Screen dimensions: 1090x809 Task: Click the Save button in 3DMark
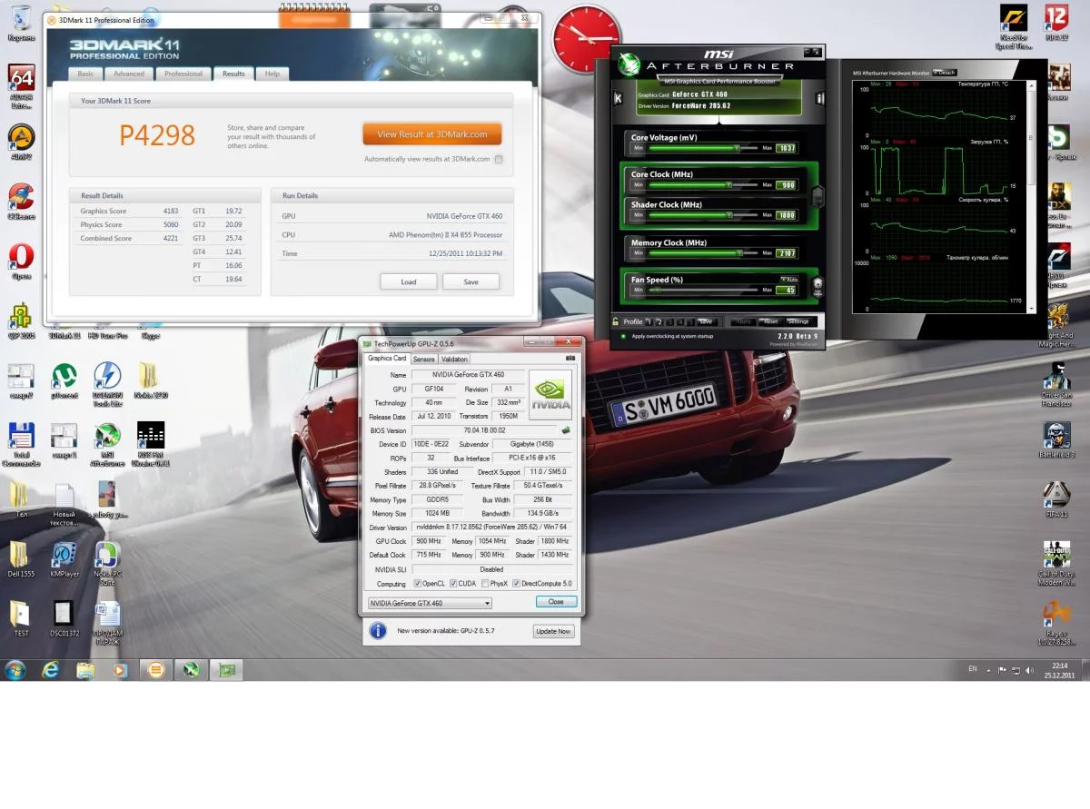(471, 281)
